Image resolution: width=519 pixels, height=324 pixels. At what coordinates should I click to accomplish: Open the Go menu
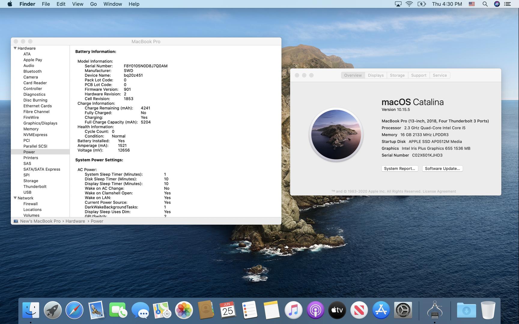93,4
